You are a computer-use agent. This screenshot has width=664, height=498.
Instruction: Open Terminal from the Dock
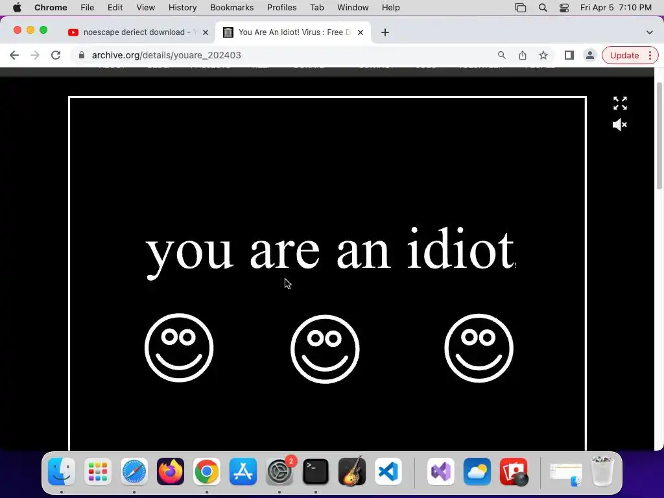(316, 471)
